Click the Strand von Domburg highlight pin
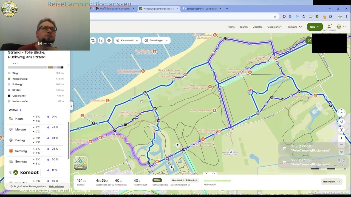This screenshot has height=197, width=351. pyautogui.click(x=82, y=116)
